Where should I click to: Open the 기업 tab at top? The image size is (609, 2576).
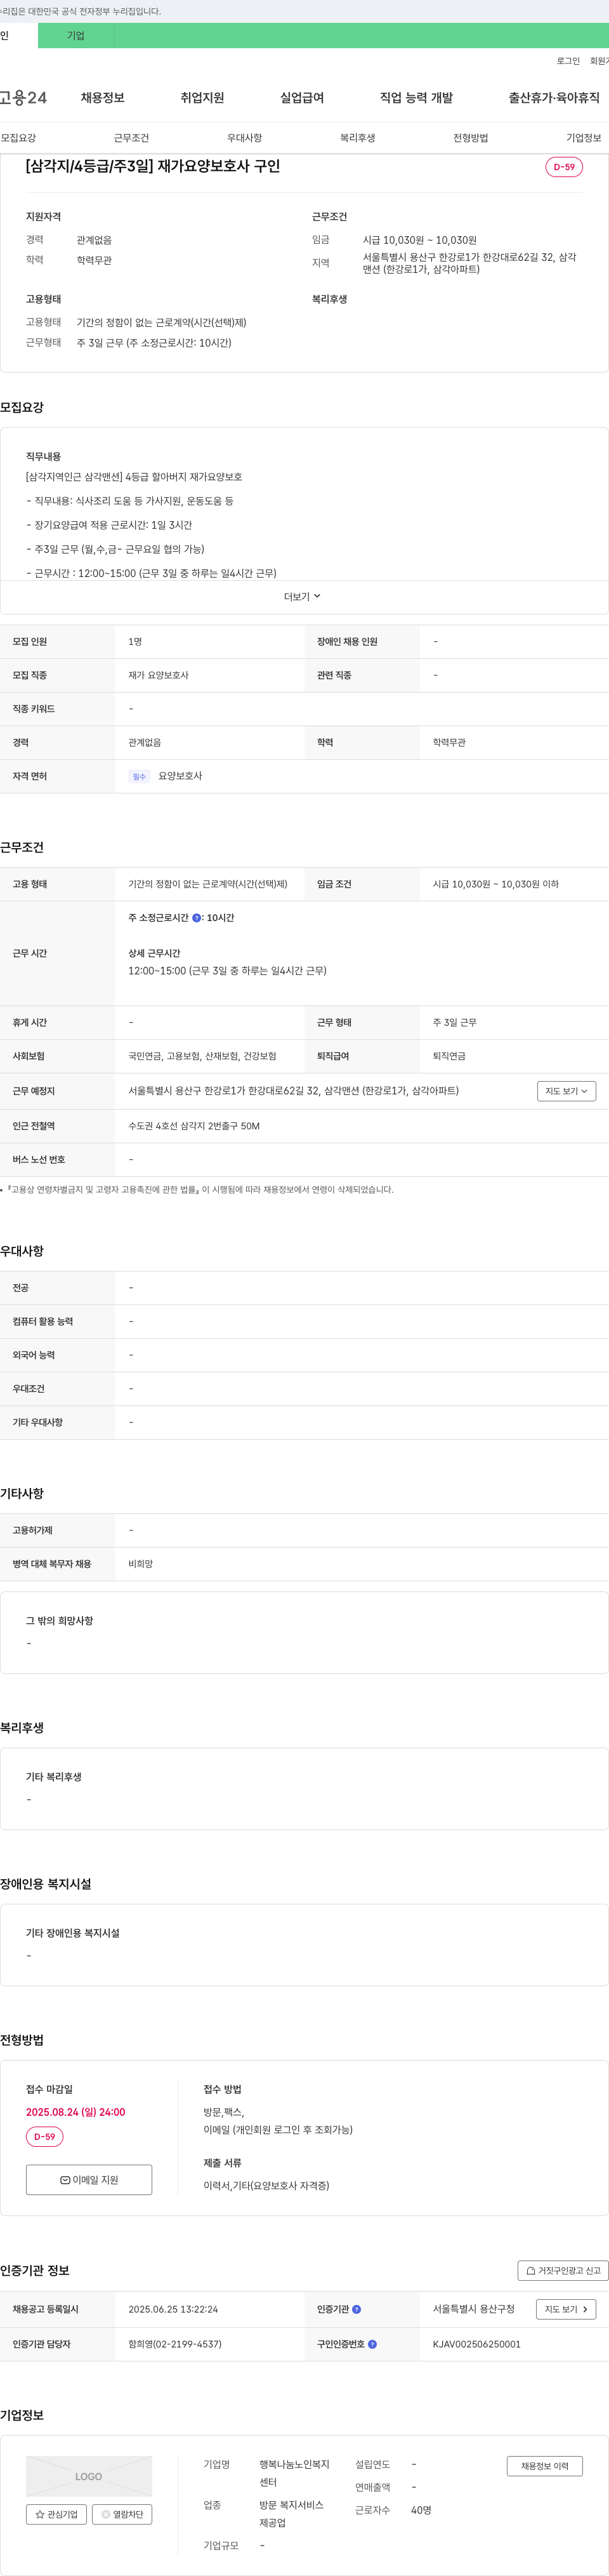click(x=76, y=36)
